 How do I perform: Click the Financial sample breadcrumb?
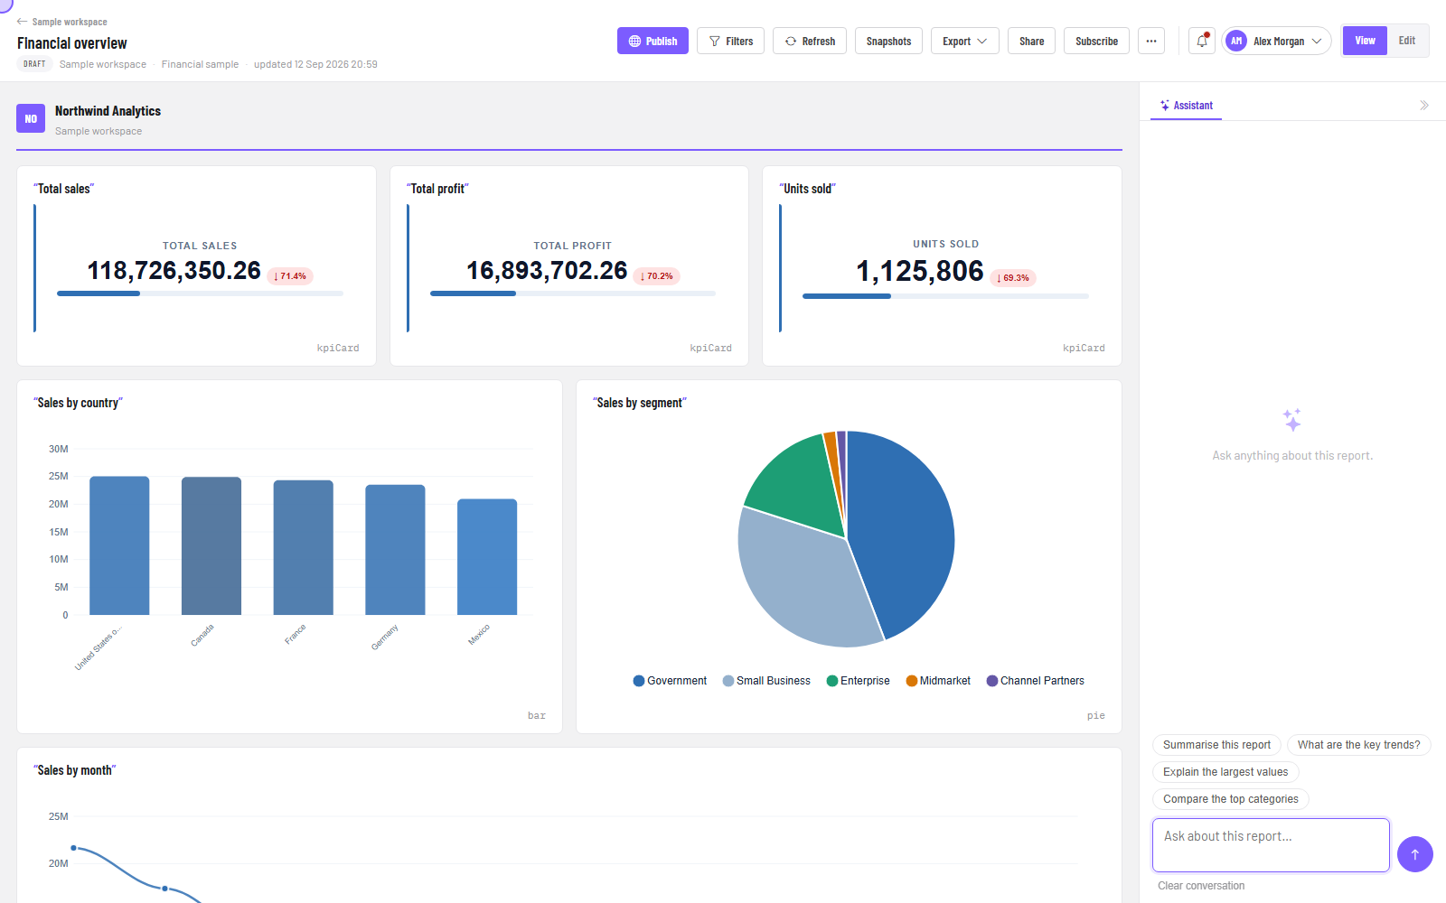[200, 64]
